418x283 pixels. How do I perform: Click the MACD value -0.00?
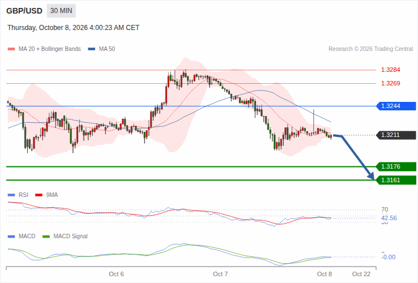click(x=389, y=257)
